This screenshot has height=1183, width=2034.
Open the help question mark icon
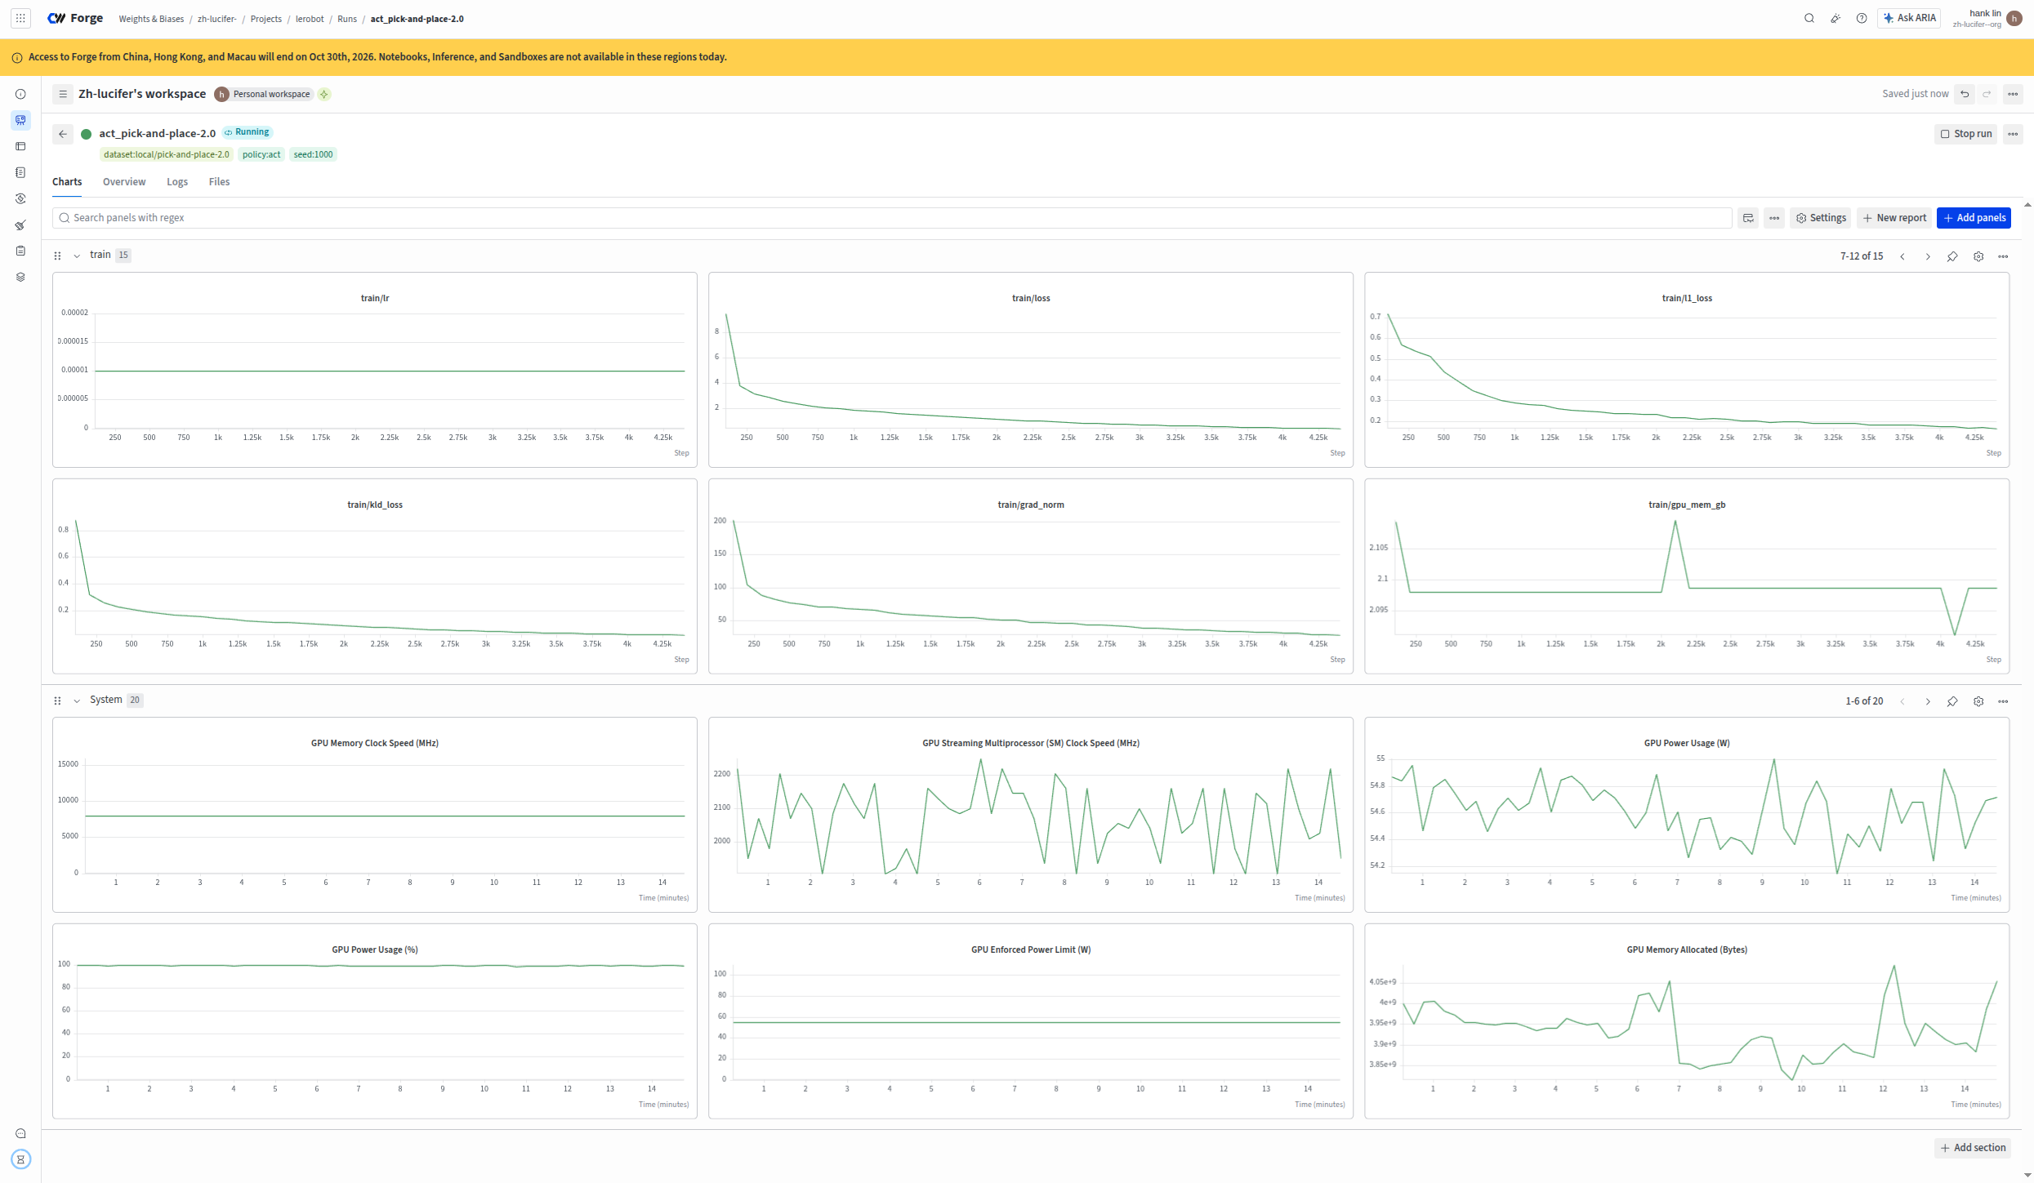(1862, 18)
